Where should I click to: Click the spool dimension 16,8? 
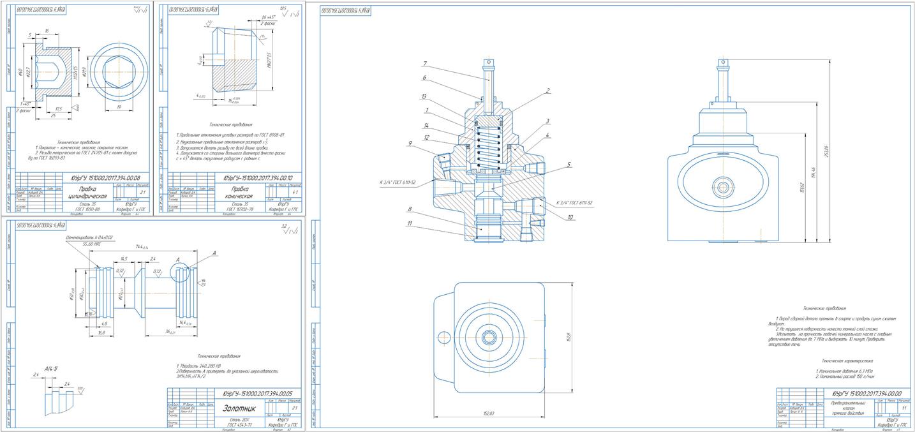tap(102, 333)
